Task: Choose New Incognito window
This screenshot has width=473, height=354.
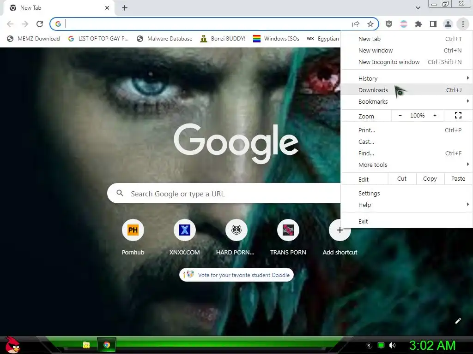Action: point(406,62)
